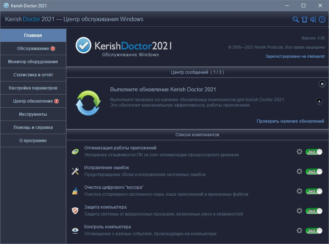Click the Оптимизация работы приложений title
The height and width of the screenshot is (244, 329).
tap(120, 148)
